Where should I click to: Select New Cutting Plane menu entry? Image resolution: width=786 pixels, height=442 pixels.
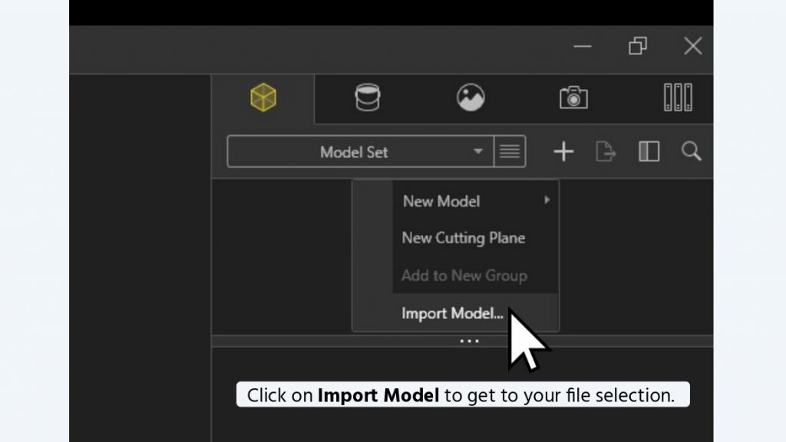pyautogui.click(x=463, y=238)
